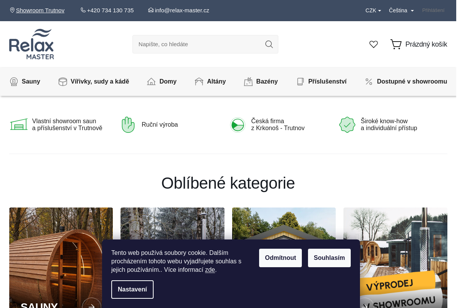Click the pool icon beside Bazény
The image size is (462, 308).
(248, 82)
